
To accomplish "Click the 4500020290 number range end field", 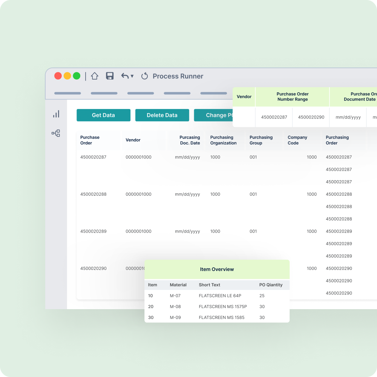I will [311, 117].
